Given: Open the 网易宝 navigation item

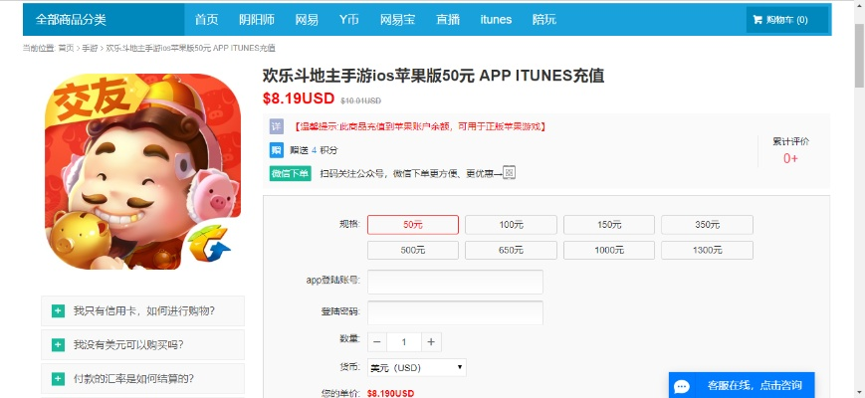Looking at the screenshot, I should (x=397, y=20).
